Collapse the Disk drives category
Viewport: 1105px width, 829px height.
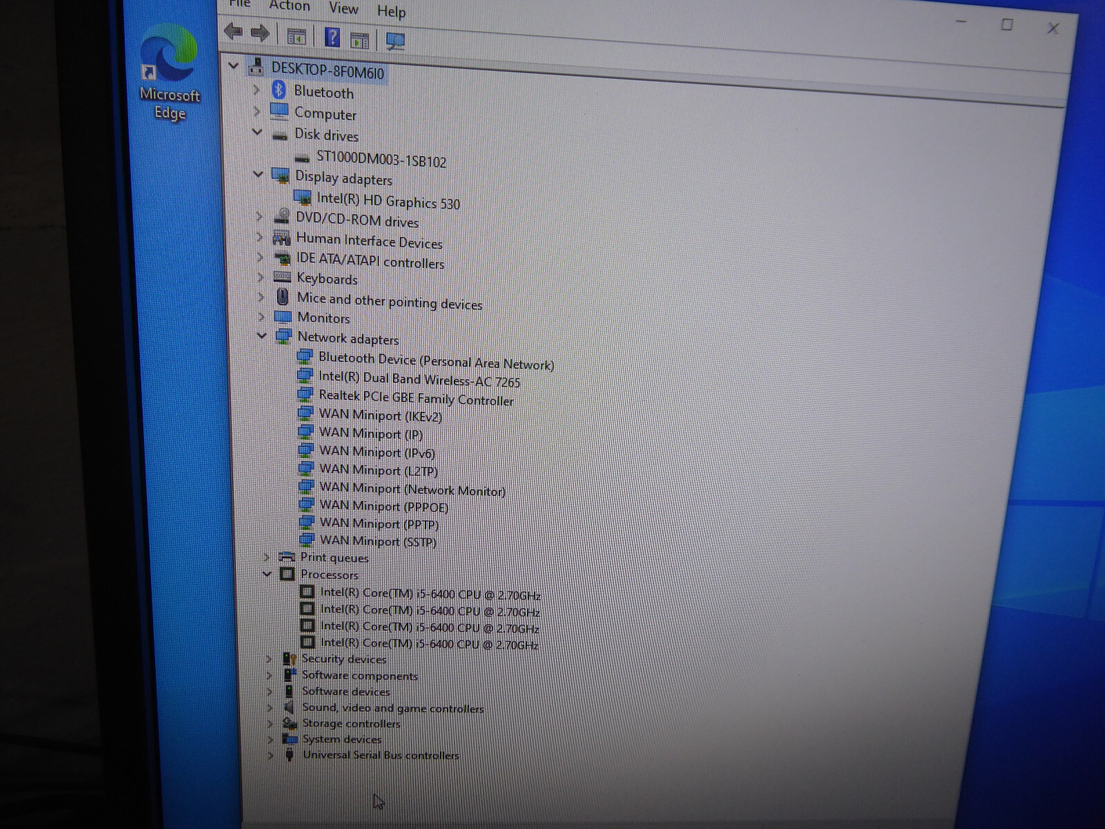pos(258,131)
